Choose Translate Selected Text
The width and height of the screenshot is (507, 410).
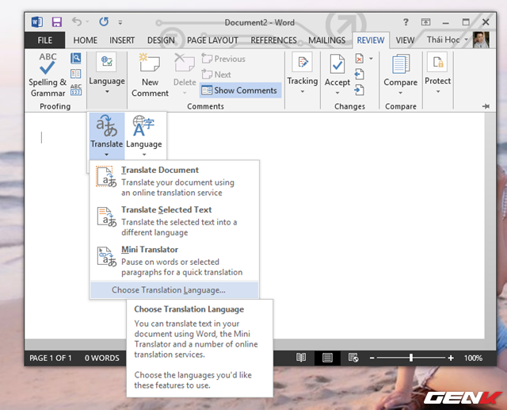(174, 220)
